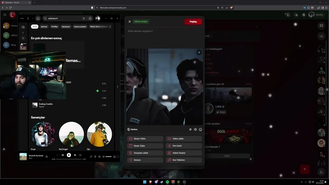329x185 pixels.
Task: Click Anket Oluştur button
Action: (x=184, y=153)
